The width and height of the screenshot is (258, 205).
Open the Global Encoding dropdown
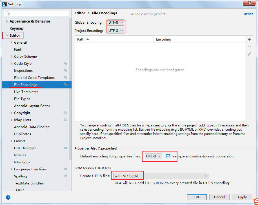(x=115, y=23)
